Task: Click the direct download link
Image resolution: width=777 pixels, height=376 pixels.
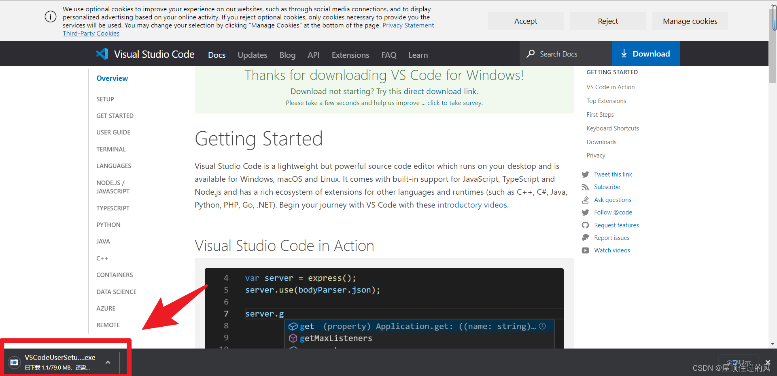Action: [440, 91]
